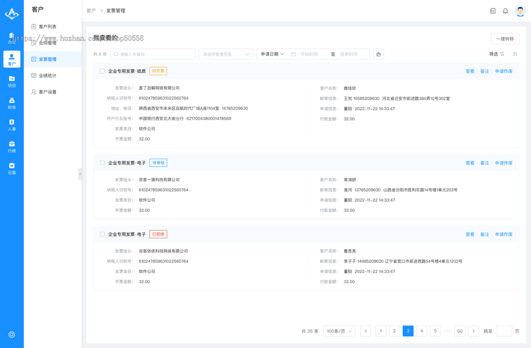Click the 开始时间 date field
Screen dimensions: 531x348
click(309, 54)
